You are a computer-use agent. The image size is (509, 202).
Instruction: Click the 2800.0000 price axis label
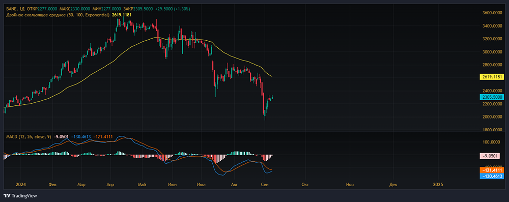[493, 65]
